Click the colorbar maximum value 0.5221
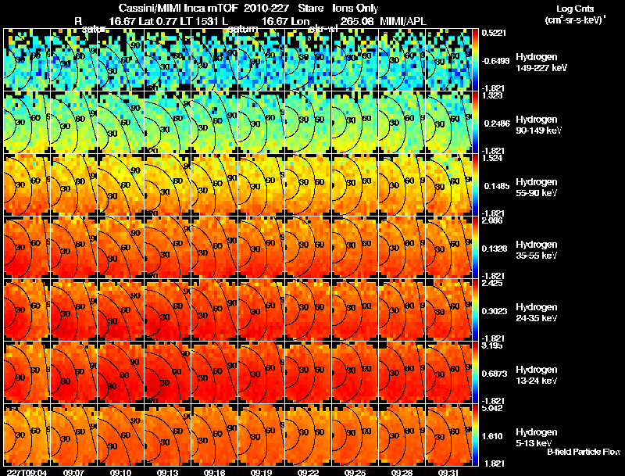The image size is (625, 476). click(x=494, y=33)
